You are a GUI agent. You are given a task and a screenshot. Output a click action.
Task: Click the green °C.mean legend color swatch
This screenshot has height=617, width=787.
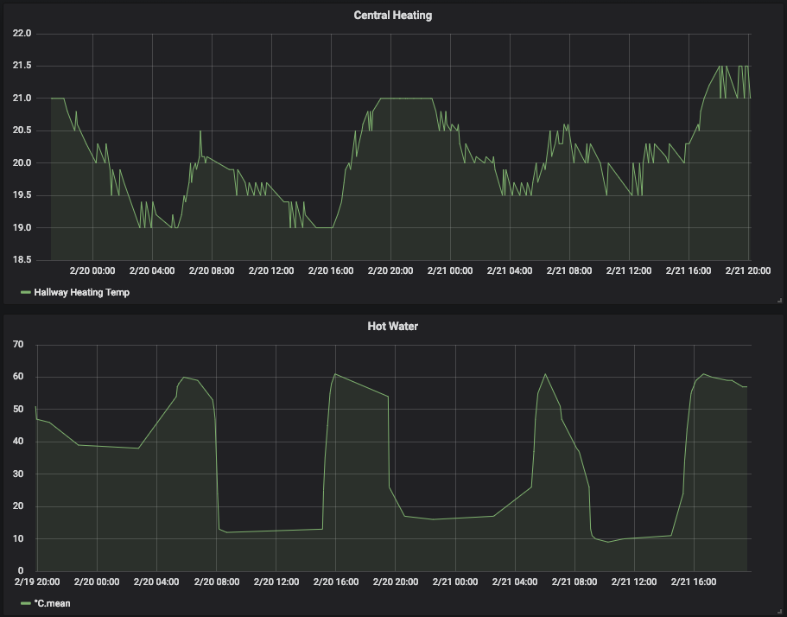[x=26, y=603]
